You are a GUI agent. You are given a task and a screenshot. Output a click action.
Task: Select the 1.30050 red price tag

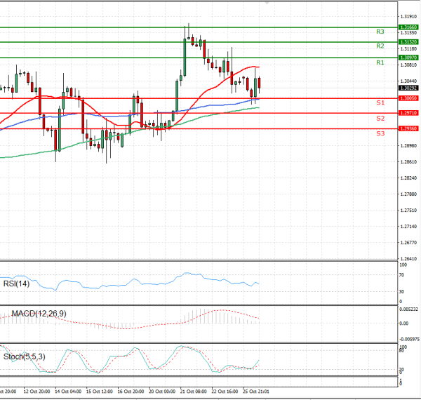(408, 99)
